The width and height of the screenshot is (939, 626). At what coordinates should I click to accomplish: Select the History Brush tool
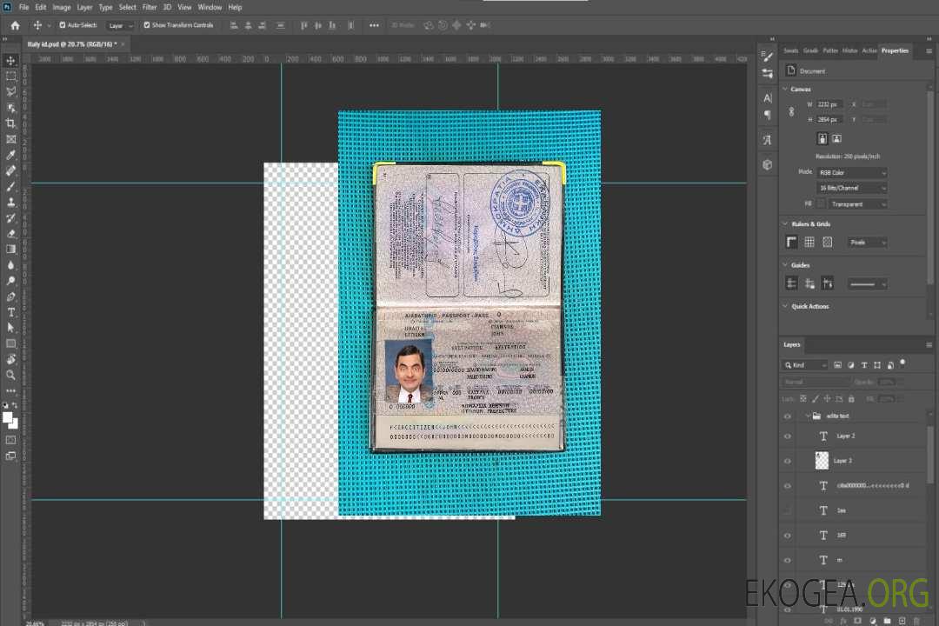coord(10,218)
